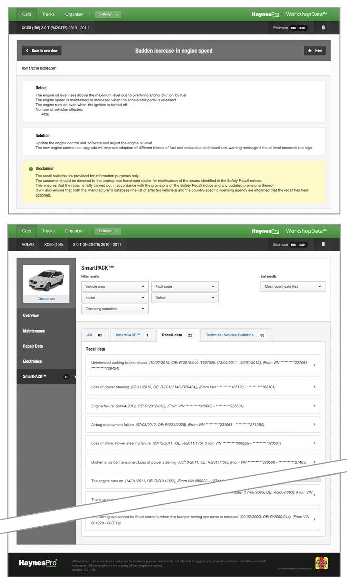347x586 pixels.
Task: Open Fault code filter dropdown
Action: 185,286
